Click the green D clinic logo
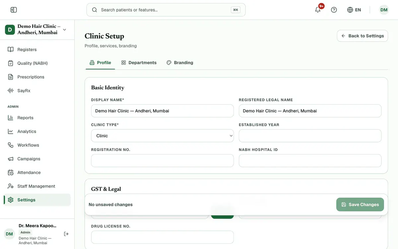The width and height of the screenshot is (398, 249). tap(10, 30)
